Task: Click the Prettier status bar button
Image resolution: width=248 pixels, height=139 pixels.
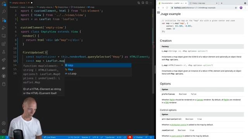Action: click(138, 137)
